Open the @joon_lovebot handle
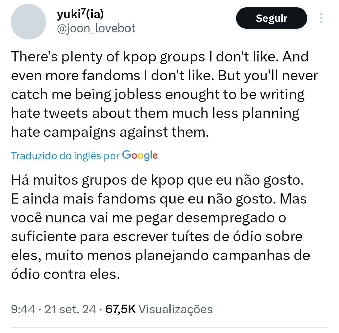The image size is (339, 333). point(96,28)
